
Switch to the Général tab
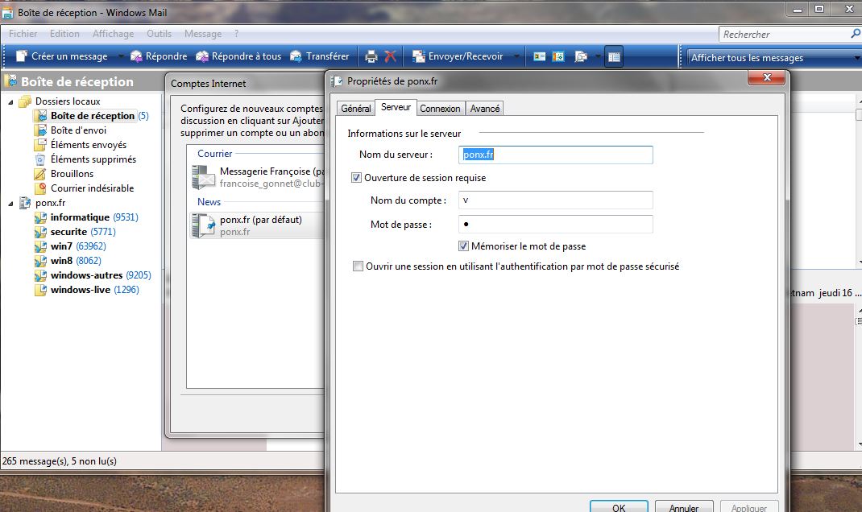356,109
